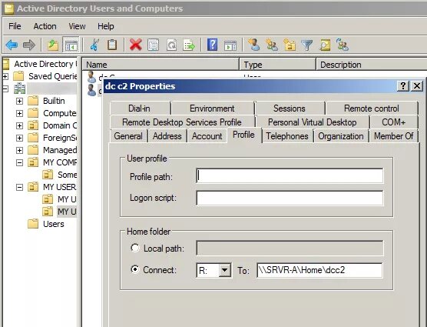Expand the Managed Service Accounts node

coord(19,150)
